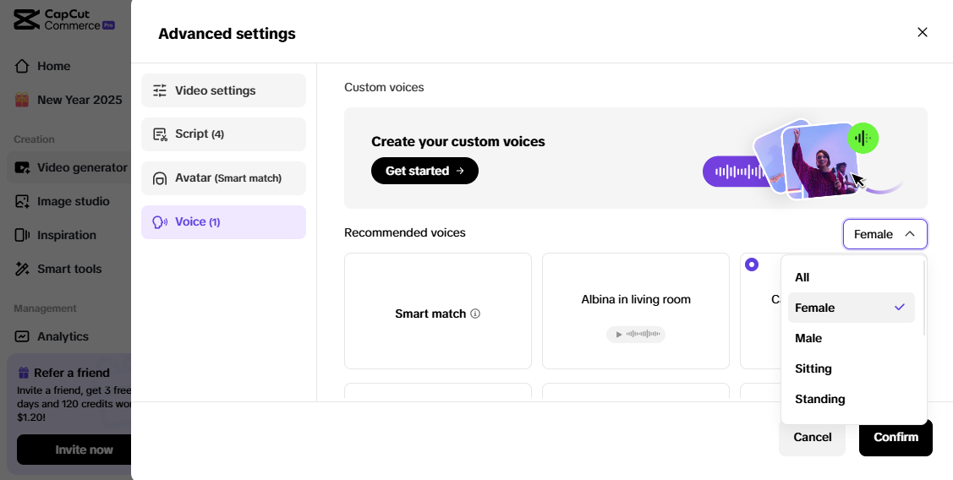953x480 pixels.
Task: Choose All in voice filter list
Action: (x=802, y=277)
